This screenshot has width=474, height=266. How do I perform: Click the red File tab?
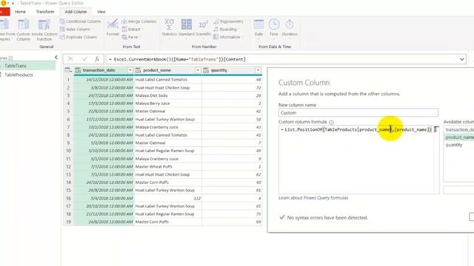coord(4,12)
